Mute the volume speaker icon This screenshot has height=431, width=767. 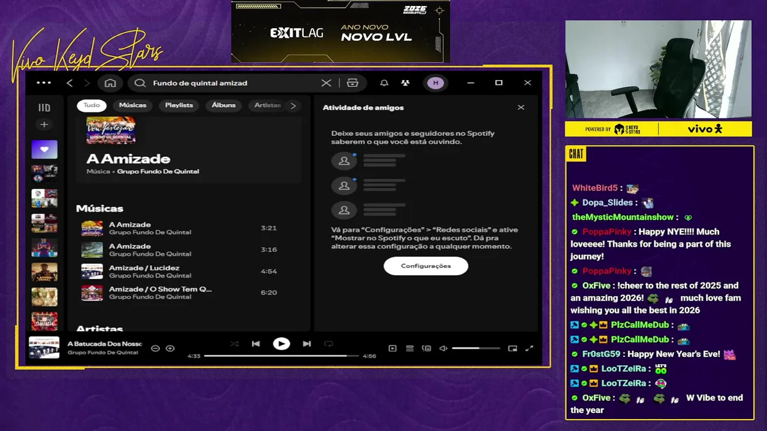(443, 348)
